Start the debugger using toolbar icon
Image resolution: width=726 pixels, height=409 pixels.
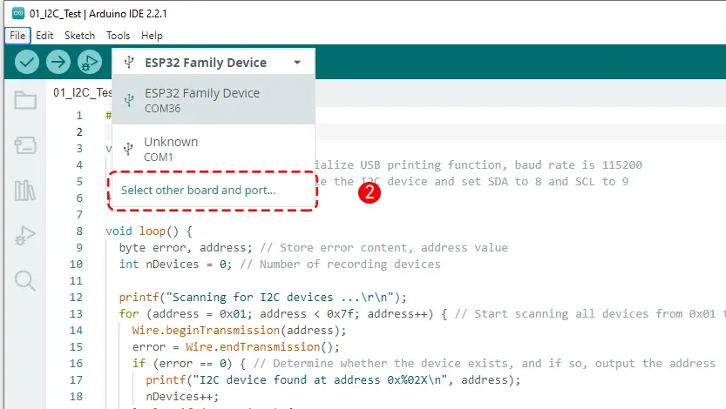[88, 62]
